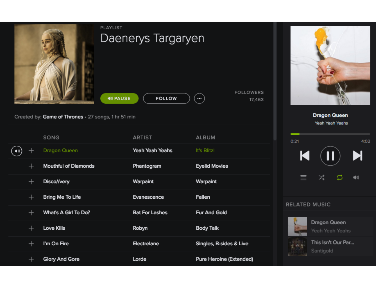Open the Robyn artist link

click(140, 228)
